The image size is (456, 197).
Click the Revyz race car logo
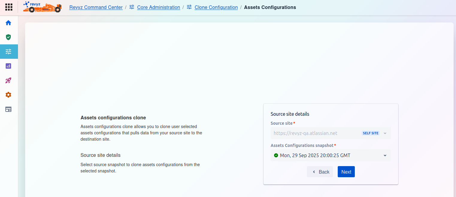point(42,7)
